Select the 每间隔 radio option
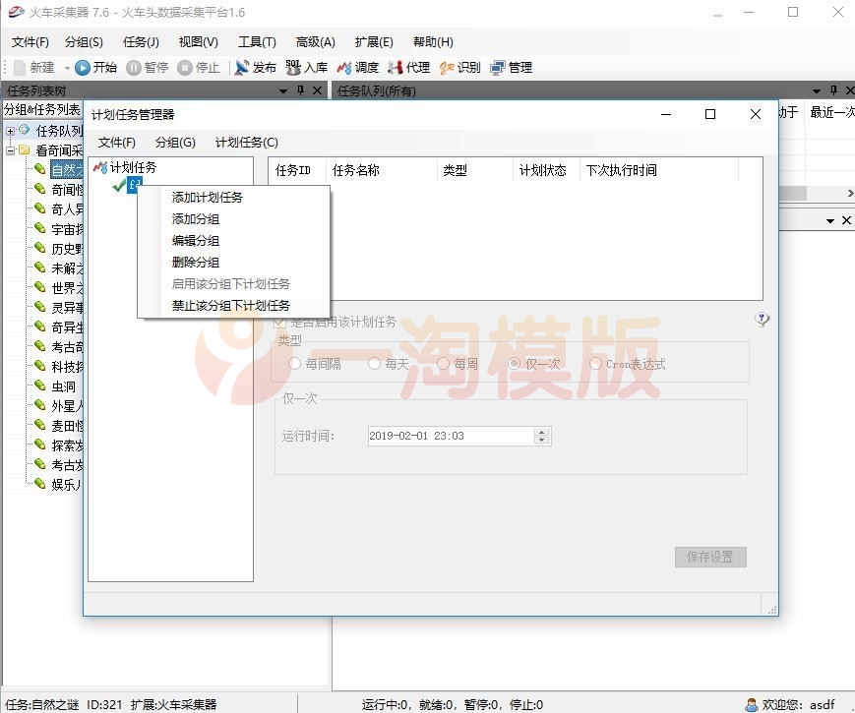 pos(294,364)
